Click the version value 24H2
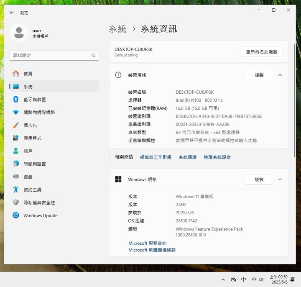 click(181, 205)
